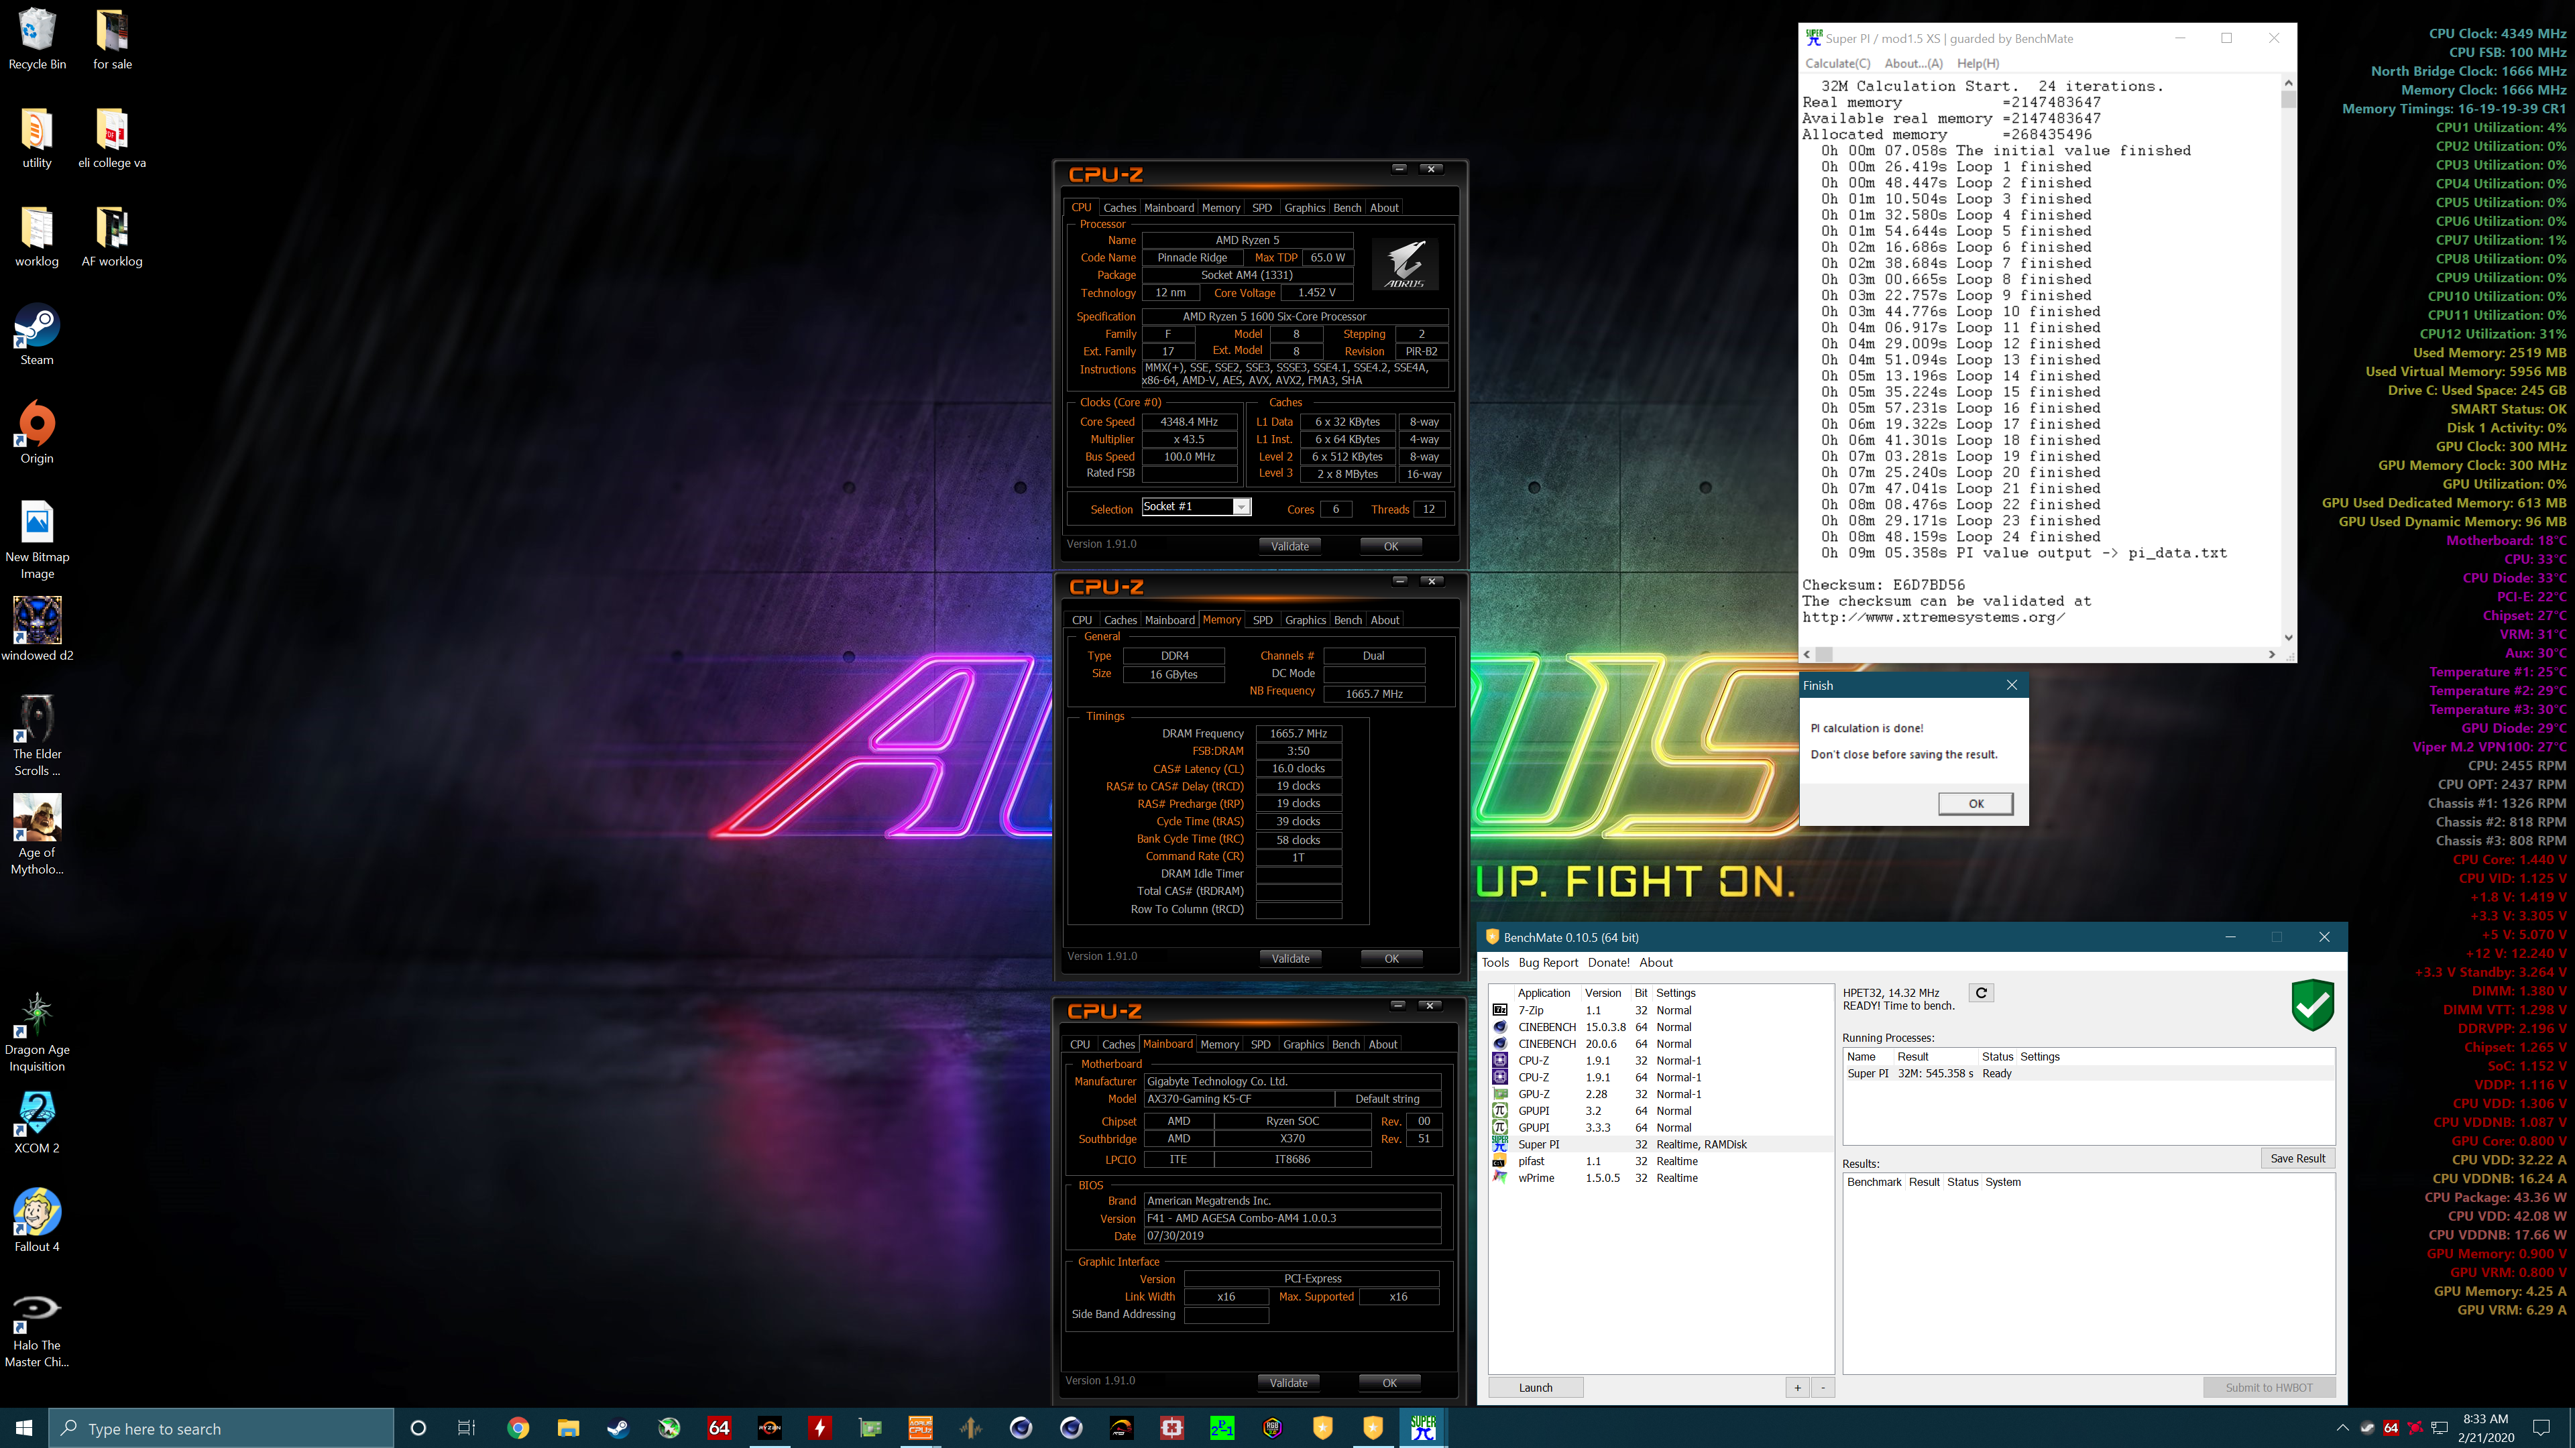Viewport: 2575px width, 1448px height.
Task: Open the Origin desktop shortcut
Action: (x=37, y=432)
